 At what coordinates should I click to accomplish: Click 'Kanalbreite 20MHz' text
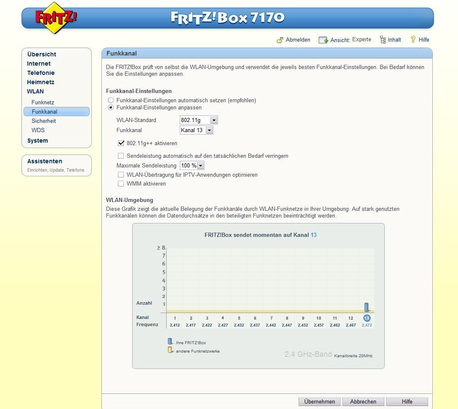pyautogui.click(x=354, y=356)
